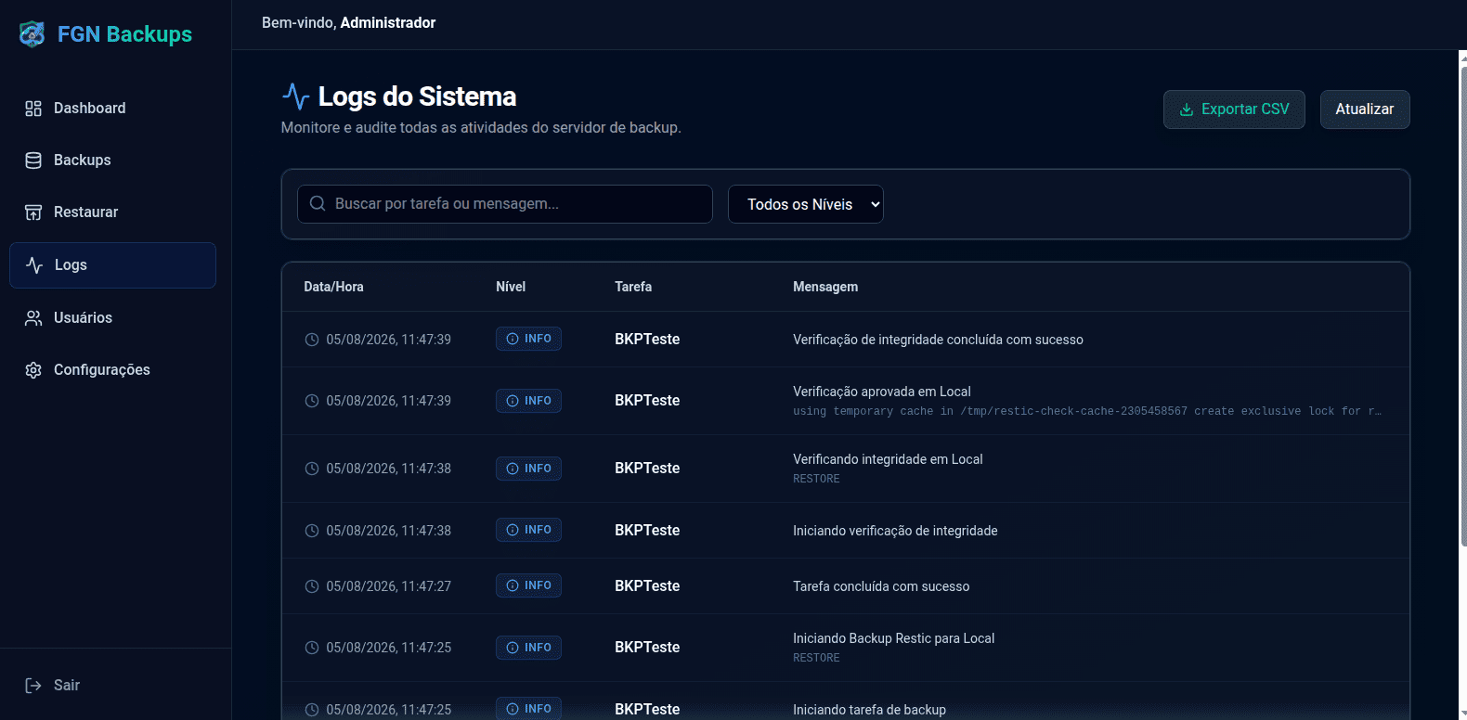Click the message 'Iniciando Backup Restic para Local'
The width and height of the screenshot is (1467, 720).
pyautogui.click(x=893, y=638)
